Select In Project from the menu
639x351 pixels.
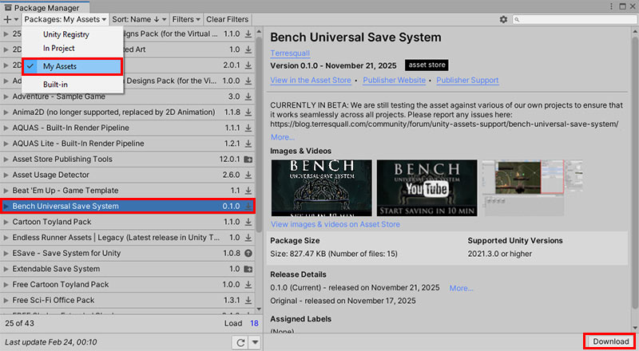[x=73, y=48]
